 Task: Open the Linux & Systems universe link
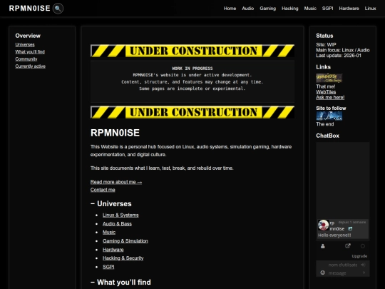coord(120,216)
